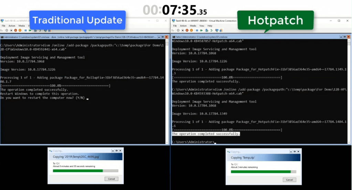
Task: Cancel the Temp.zip copy operation
Action: [289, 180]
